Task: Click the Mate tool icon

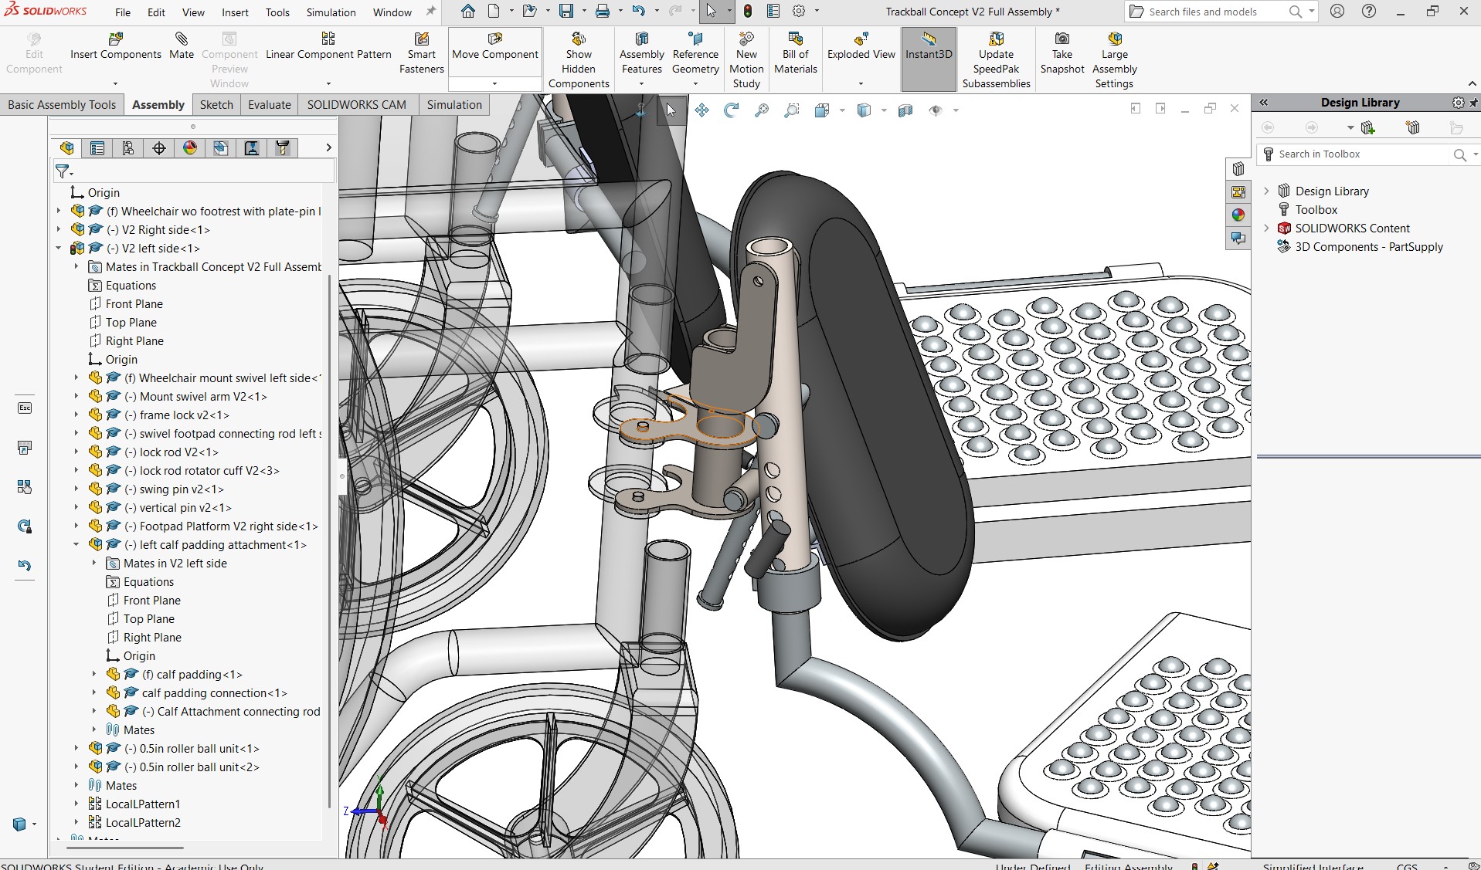Action: pyautogui.click(x=182, y=39)
